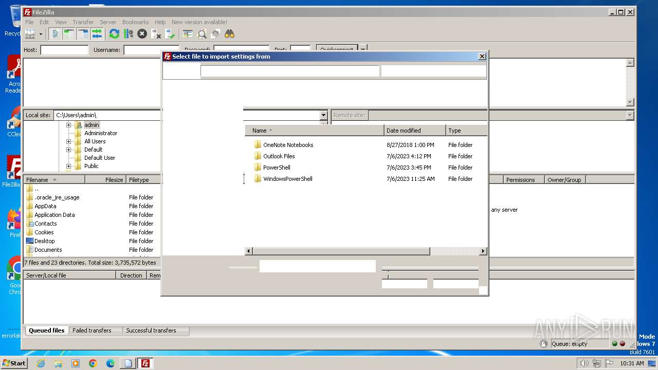The image size is (658, 370).
Task: Open the Help menu
Action: pyautogui.click(x=160, y=22)
